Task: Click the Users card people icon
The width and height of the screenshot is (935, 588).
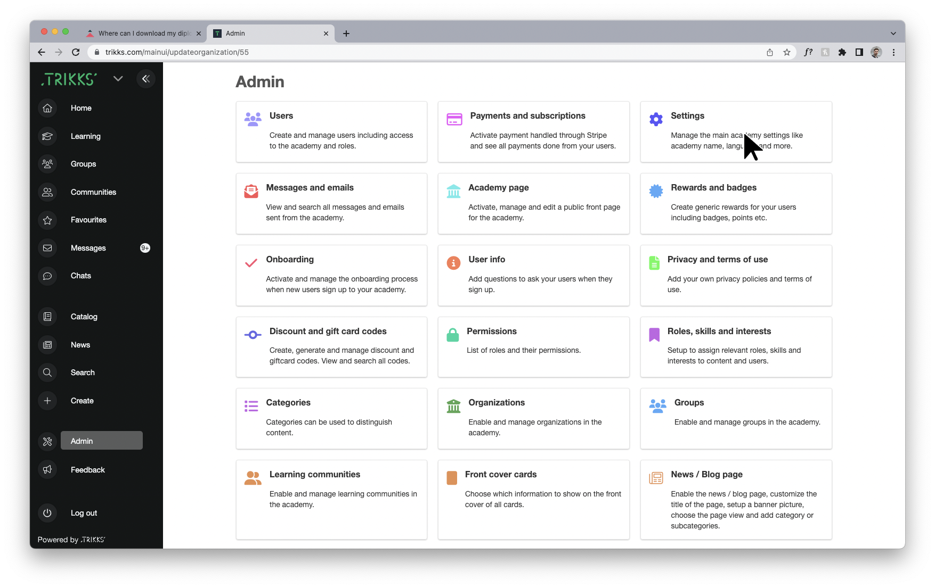Action: click(253, 119)
